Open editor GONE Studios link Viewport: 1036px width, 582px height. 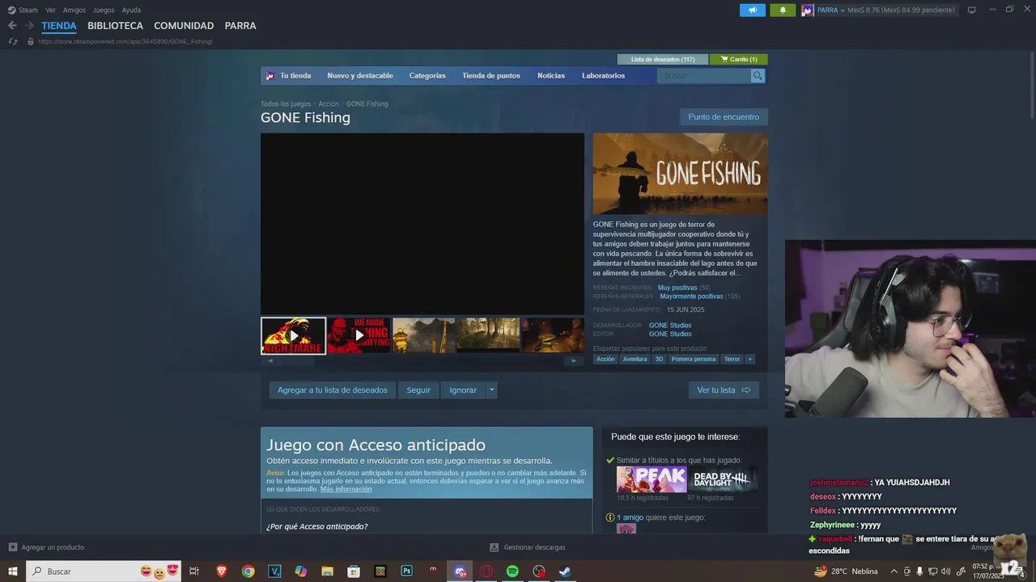pos(670,334)
